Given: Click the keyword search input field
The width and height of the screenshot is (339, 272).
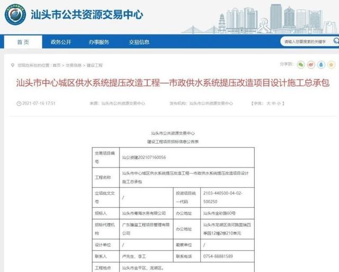Looking at the screenshot, I should 307,41.
